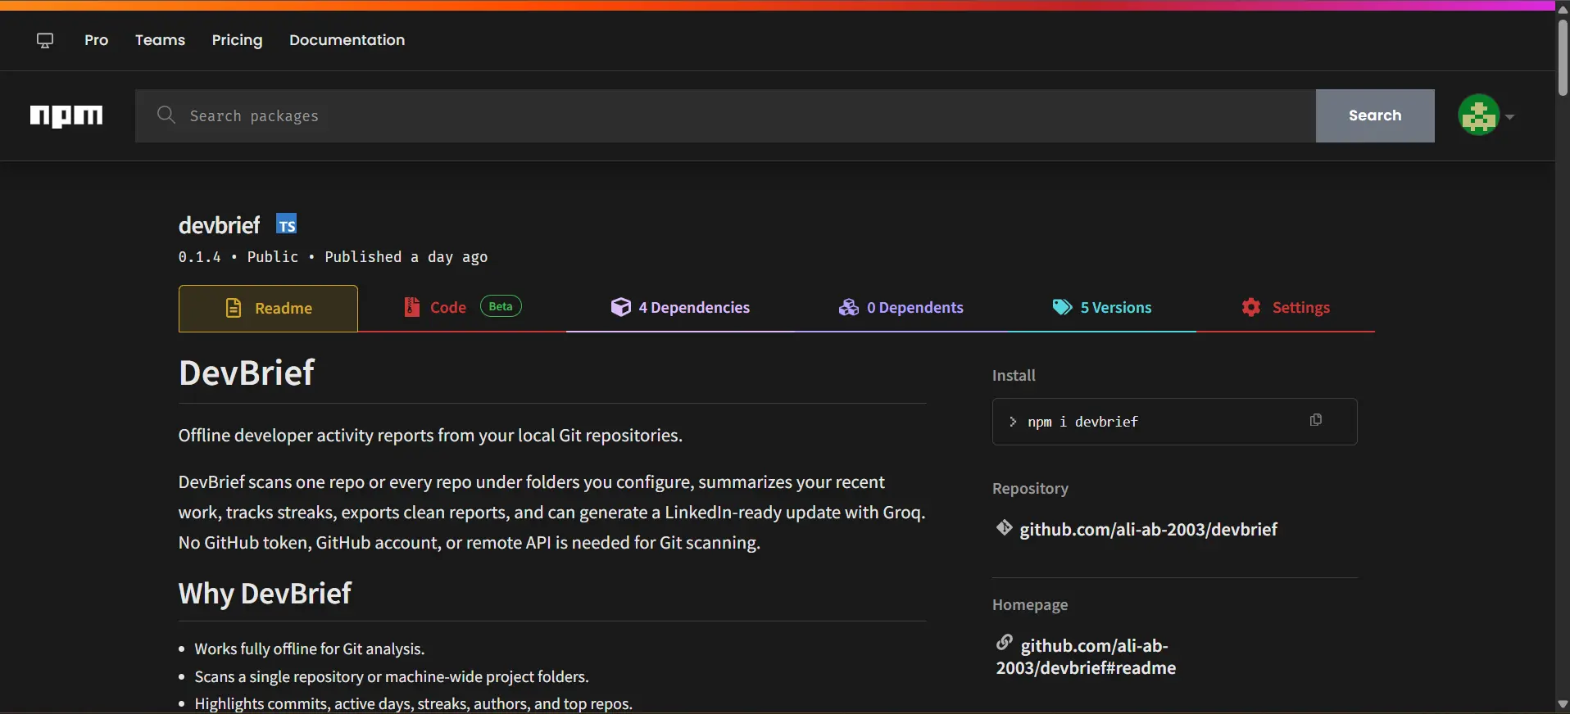Click the Homepage label
Viewport: 1570px width, 714px height.
coord(1030,605)
